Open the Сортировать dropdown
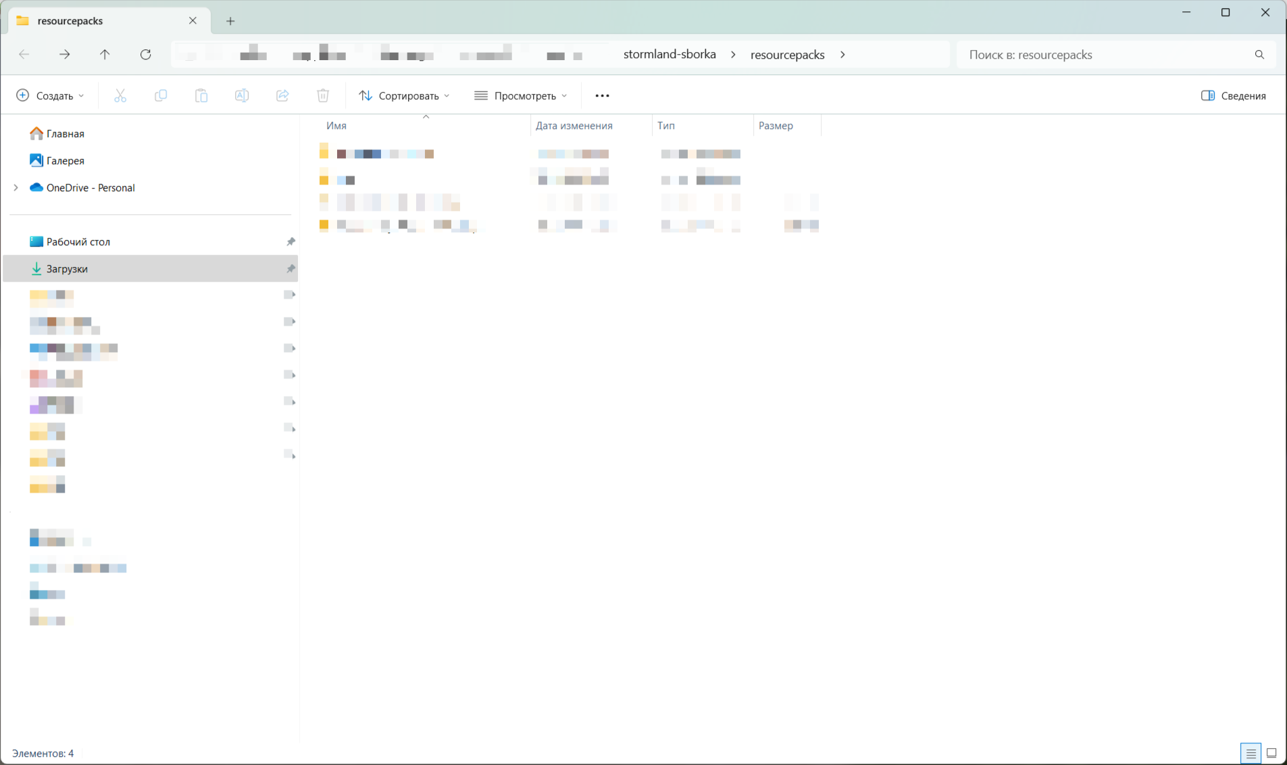 point(404,96)
